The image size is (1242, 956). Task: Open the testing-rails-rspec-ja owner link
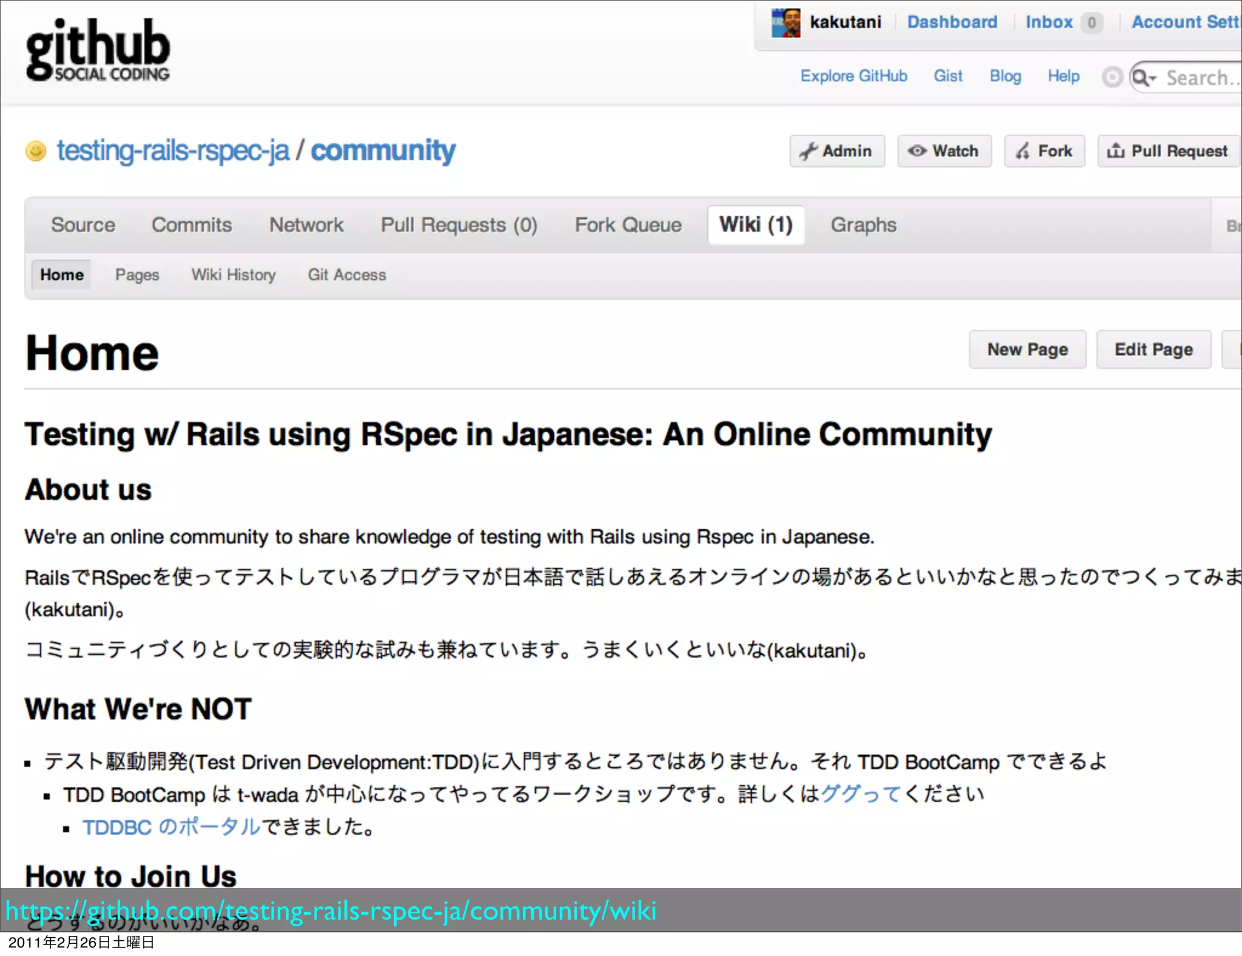pos(173,150)
